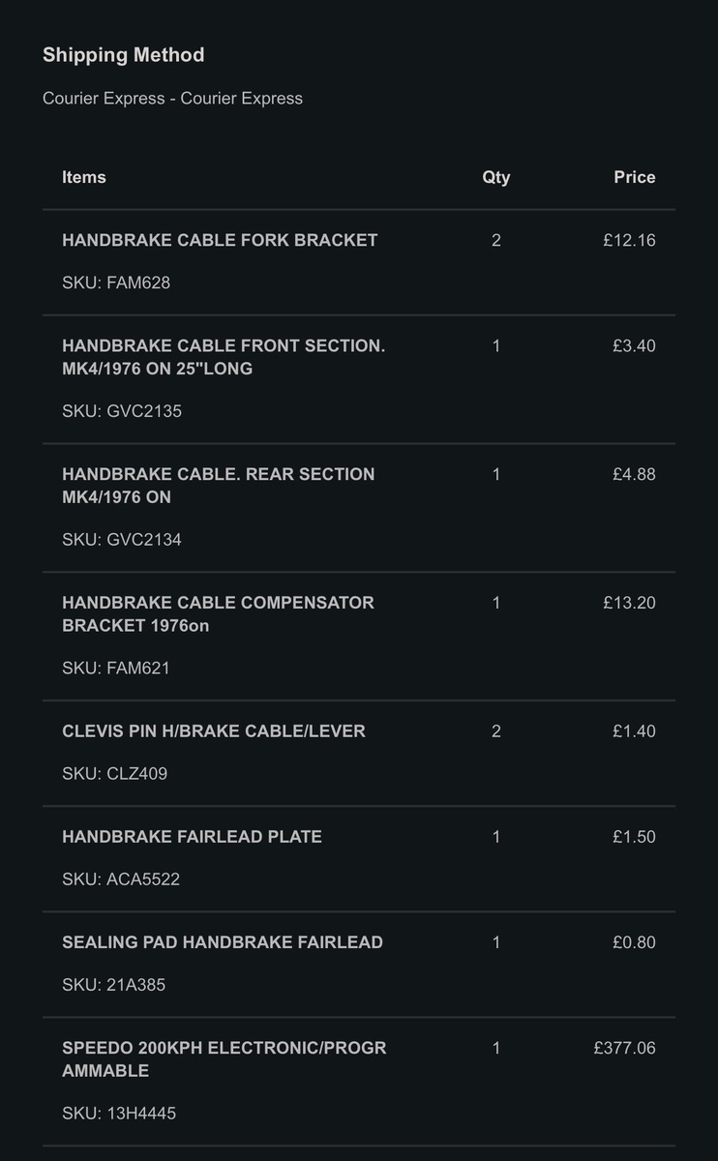Open CLEVIS PIN H/BRAKE CABLE/LEVER item
718x1161 pixels.
pyautogui.click(x=214, y=731)
